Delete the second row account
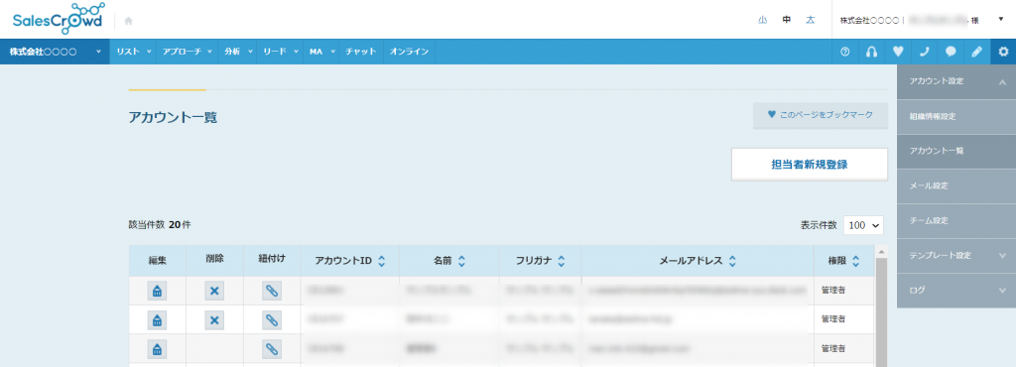 (x=214, y=319)
